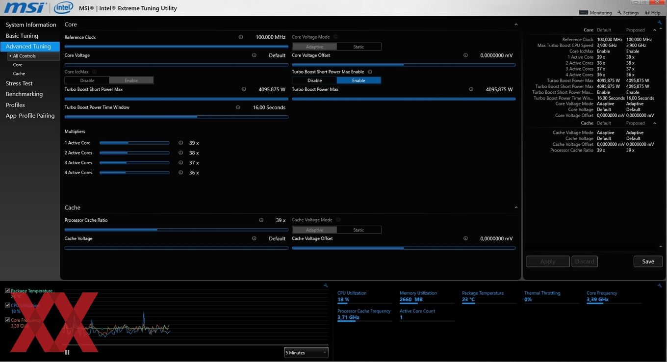The height and width of the screenshot is (362, 667).
Task: Show info for Reference Clock
Action: [241, 37]
